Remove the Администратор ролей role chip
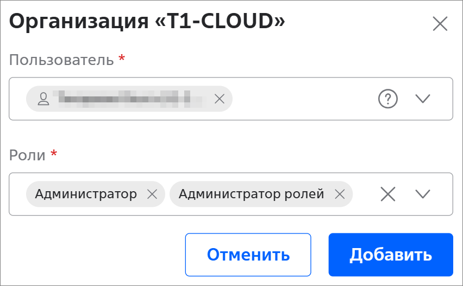Screen dimensions: 463x286 coord(340,194)
